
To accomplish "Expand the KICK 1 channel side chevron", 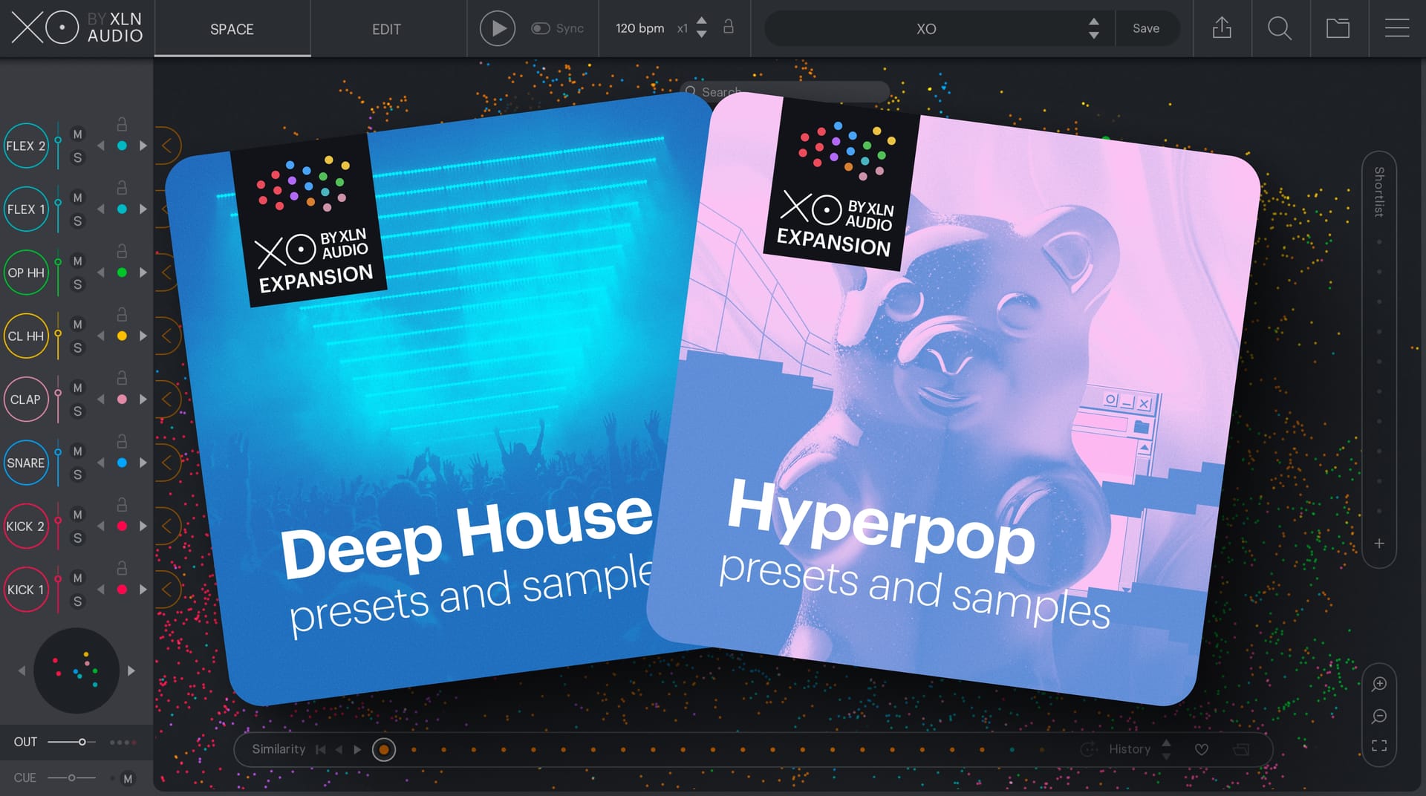I will tap(167, 590).
